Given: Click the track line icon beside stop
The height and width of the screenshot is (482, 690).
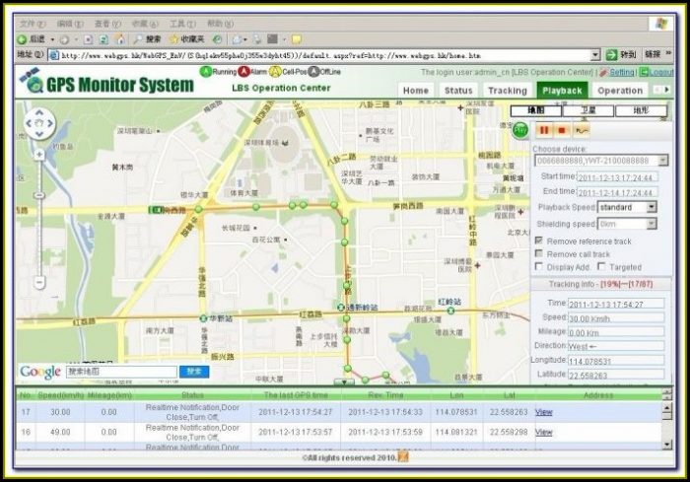Looking at the screenshot, I should [582, 129].
